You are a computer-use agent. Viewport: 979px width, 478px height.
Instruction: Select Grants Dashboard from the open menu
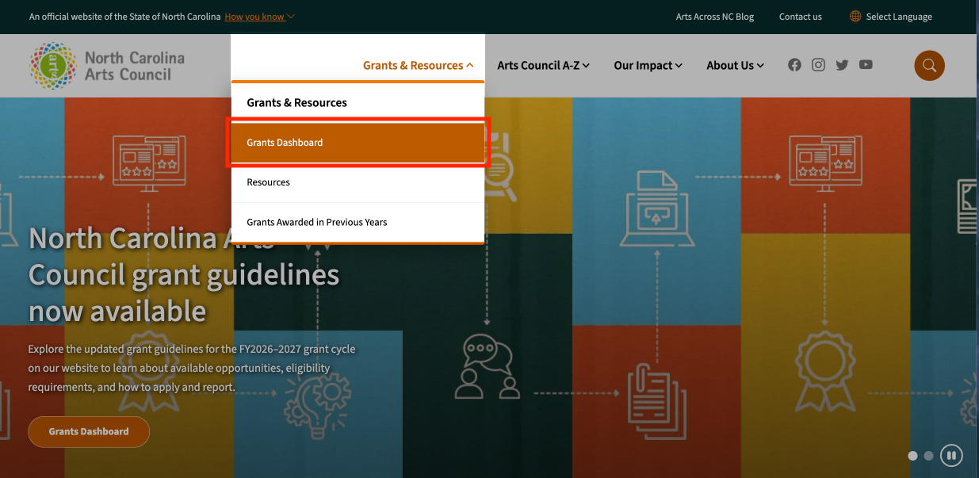(285, 143)
